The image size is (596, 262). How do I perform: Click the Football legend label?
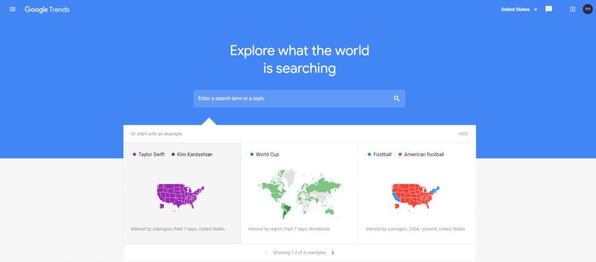[x=382, y=154]
